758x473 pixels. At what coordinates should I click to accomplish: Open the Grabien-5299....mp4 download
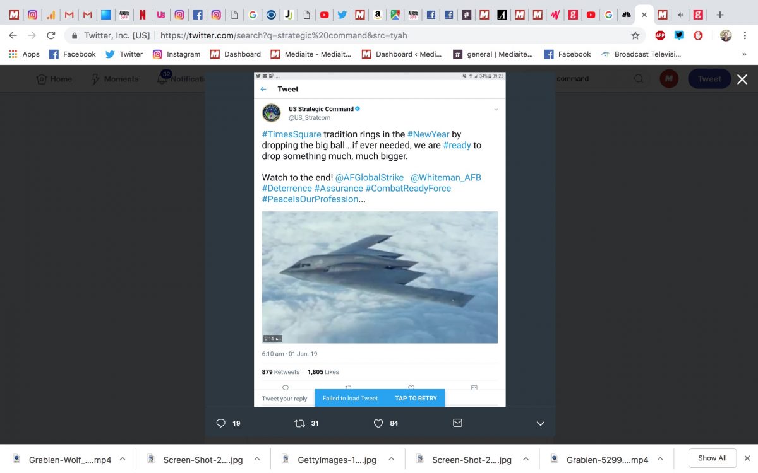coord(599,459)
